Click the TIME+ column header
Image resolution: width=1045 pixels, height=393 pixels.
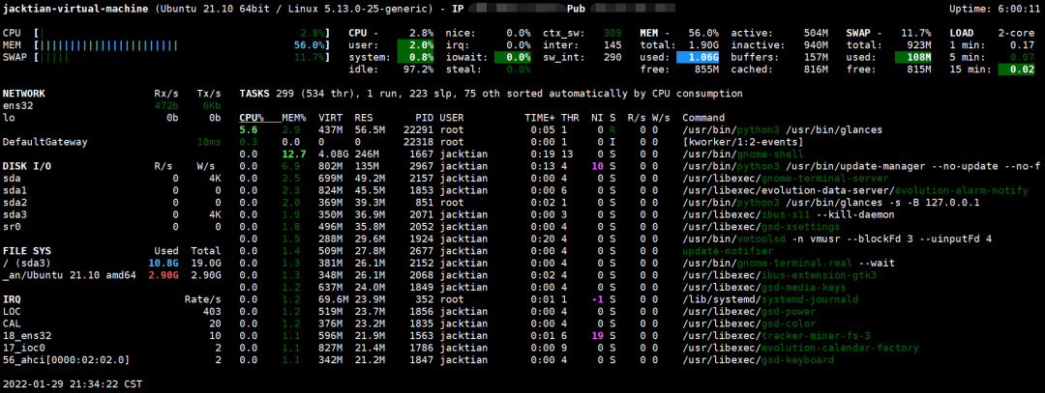pyautogui.click(x=540, y=118)
